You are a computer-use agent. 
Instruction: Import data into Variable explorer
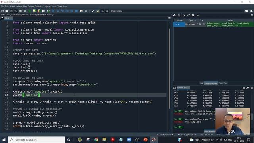[175, 15]
